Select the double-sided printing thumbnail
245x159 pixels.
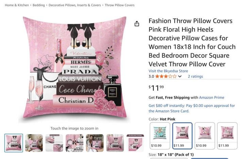click(x=135, y=143)
